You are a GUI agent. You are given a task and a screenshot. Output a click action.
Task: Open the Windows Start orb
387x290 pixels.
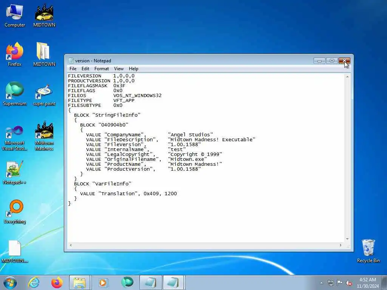pyautogui.click(x=10, y=282)
